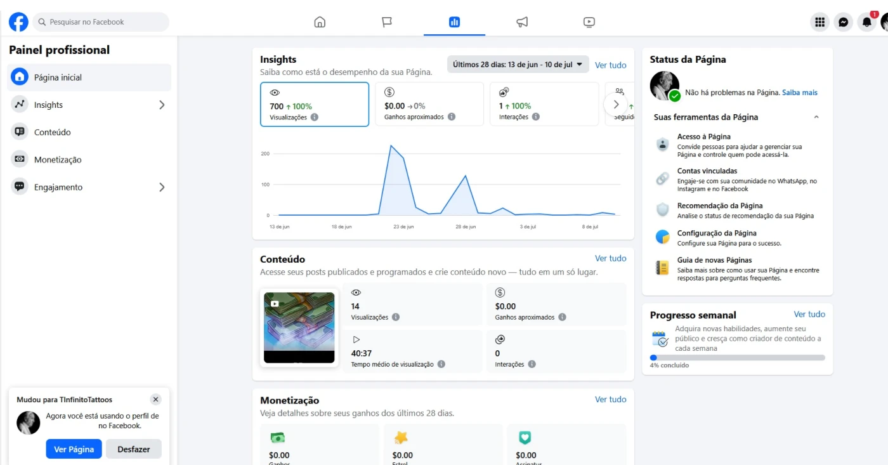Open Acesso à Página tool
The width and height of the screenshot is (888, 465).
737,145
